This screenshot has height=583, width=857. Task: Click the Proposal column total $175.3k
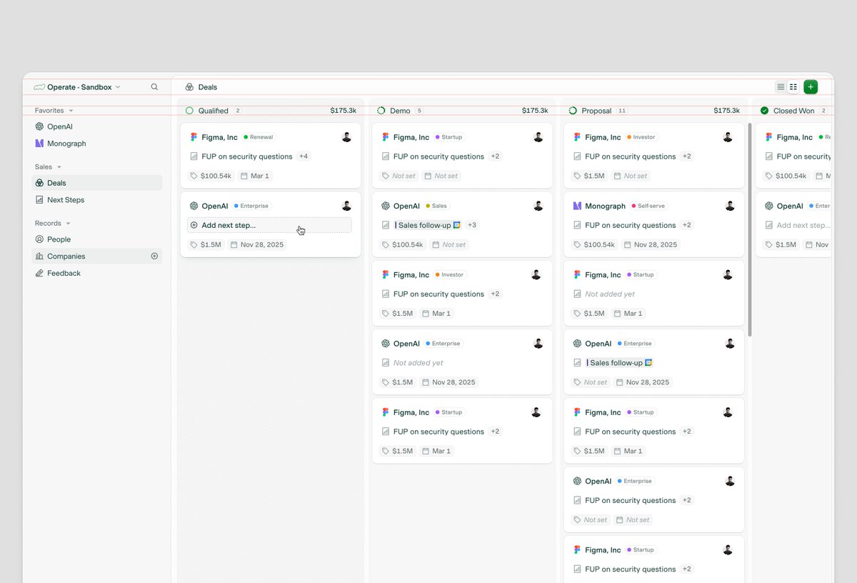tap(726, 111)
